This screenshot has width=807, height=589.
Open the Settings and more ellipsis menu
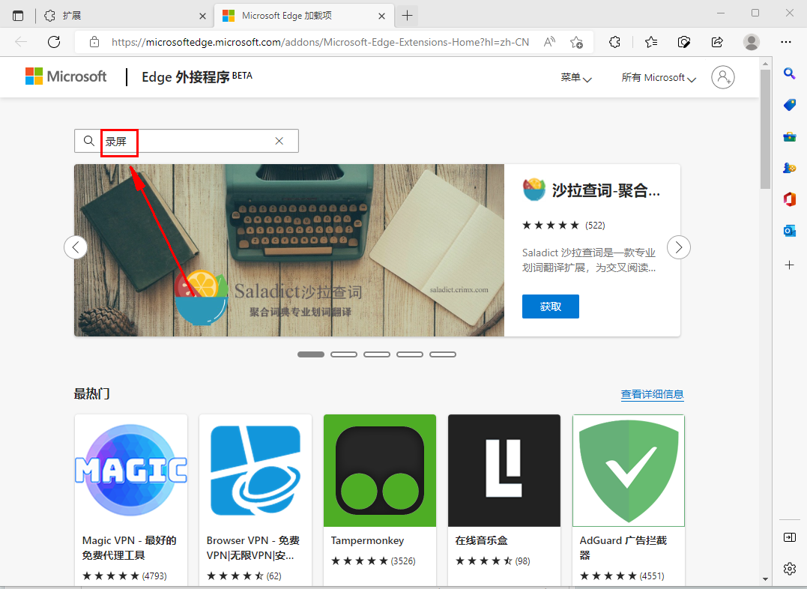click(x=786, y=42)
